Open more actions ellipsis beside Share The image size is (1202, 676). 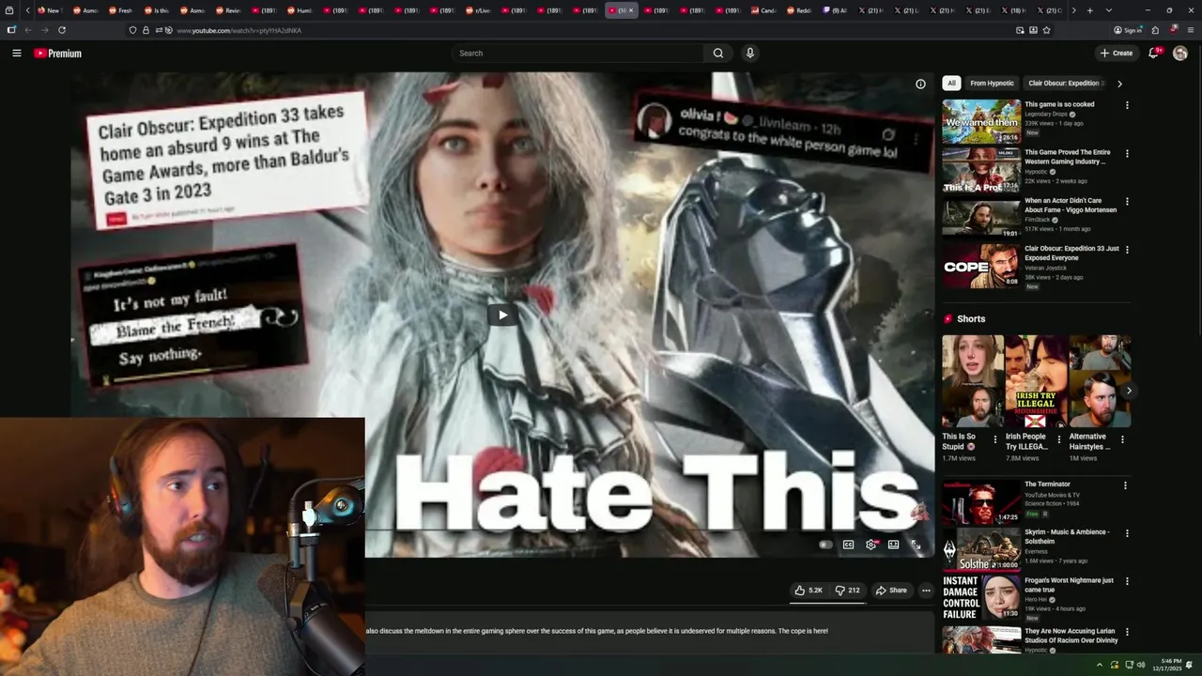(x=926, y=591)
